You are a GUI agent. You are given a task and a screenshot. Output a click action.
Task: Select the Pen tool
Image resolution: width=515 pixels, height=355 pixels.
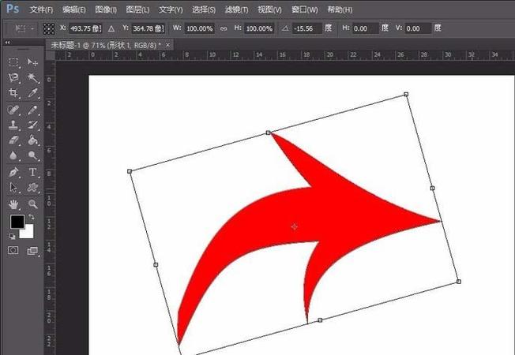click(13, 172)
